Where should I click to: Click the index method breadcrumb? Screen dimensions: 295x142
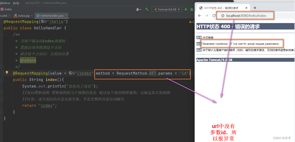[x=6, y=9]
